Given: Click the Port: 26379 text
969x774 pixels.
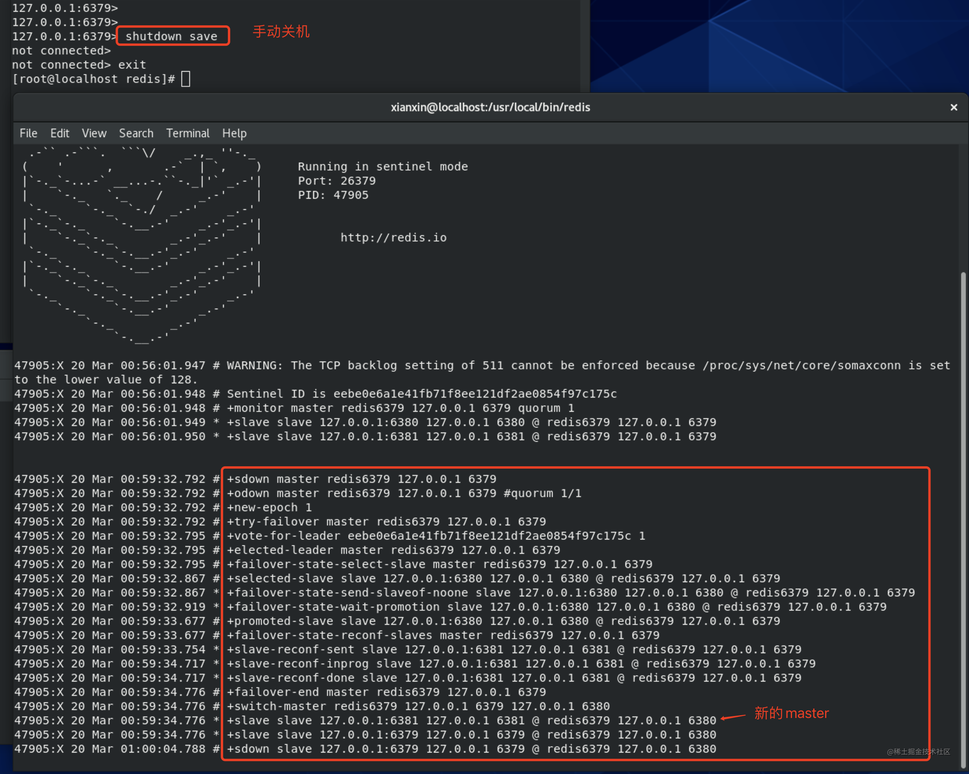Looking at the screenshot, I should 337,181.
